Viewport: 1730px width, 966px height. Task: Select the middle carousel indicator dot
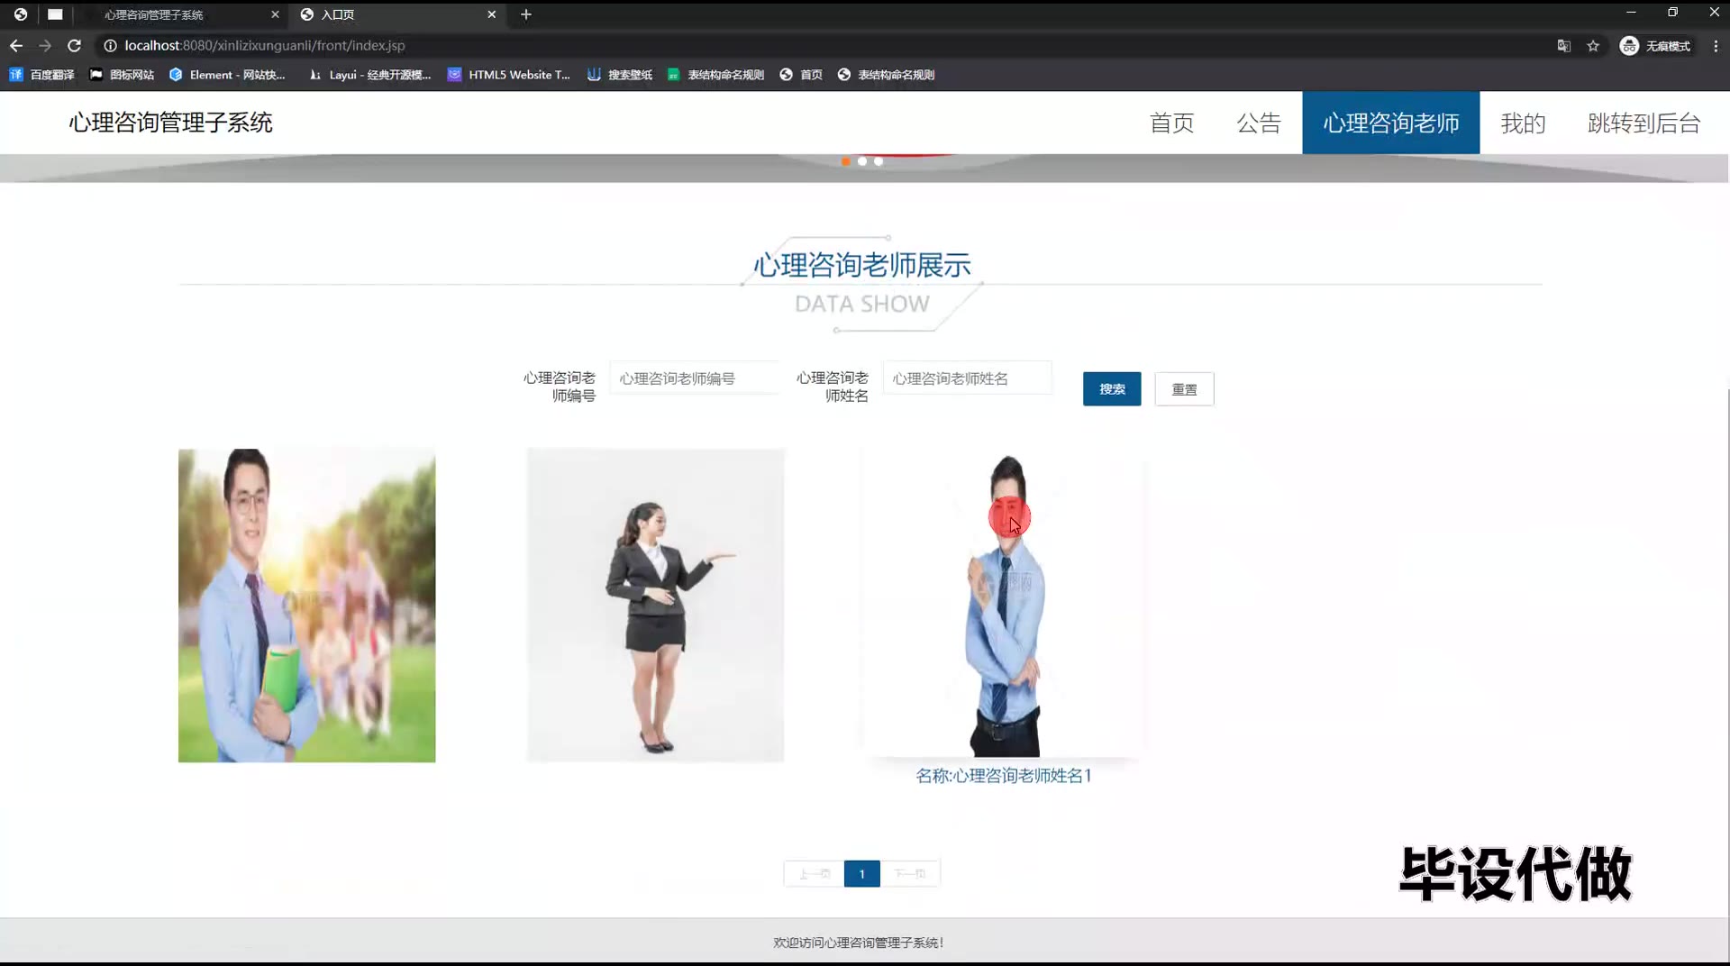[x=862, y=161]
